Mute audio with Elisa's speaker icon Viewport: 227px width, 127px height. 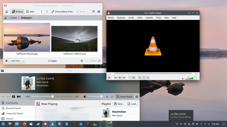(x=85, y=97)
